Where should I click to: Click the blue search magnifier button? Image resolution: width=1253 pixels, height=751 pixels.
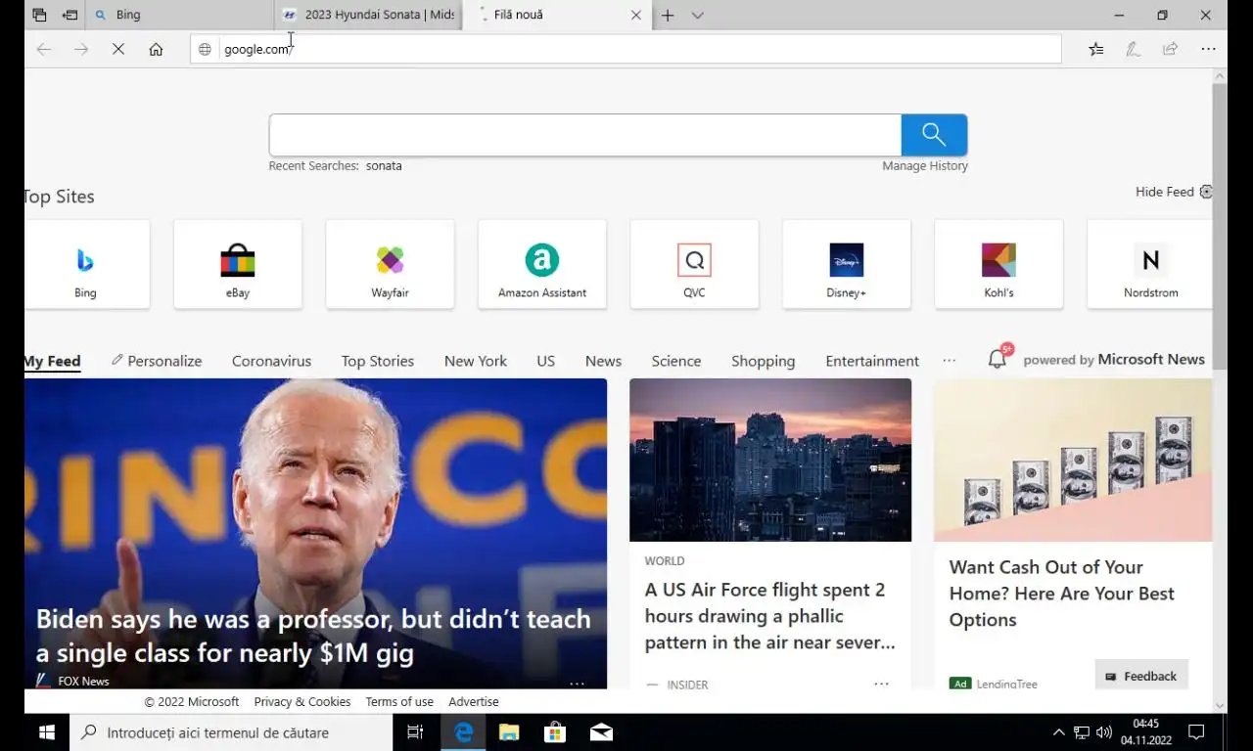point(934,135)
